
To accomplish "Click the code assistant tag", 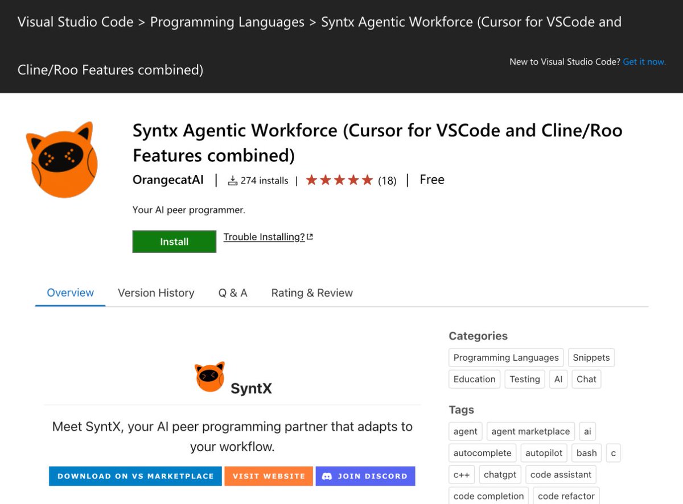I will (x=561, y=474).
